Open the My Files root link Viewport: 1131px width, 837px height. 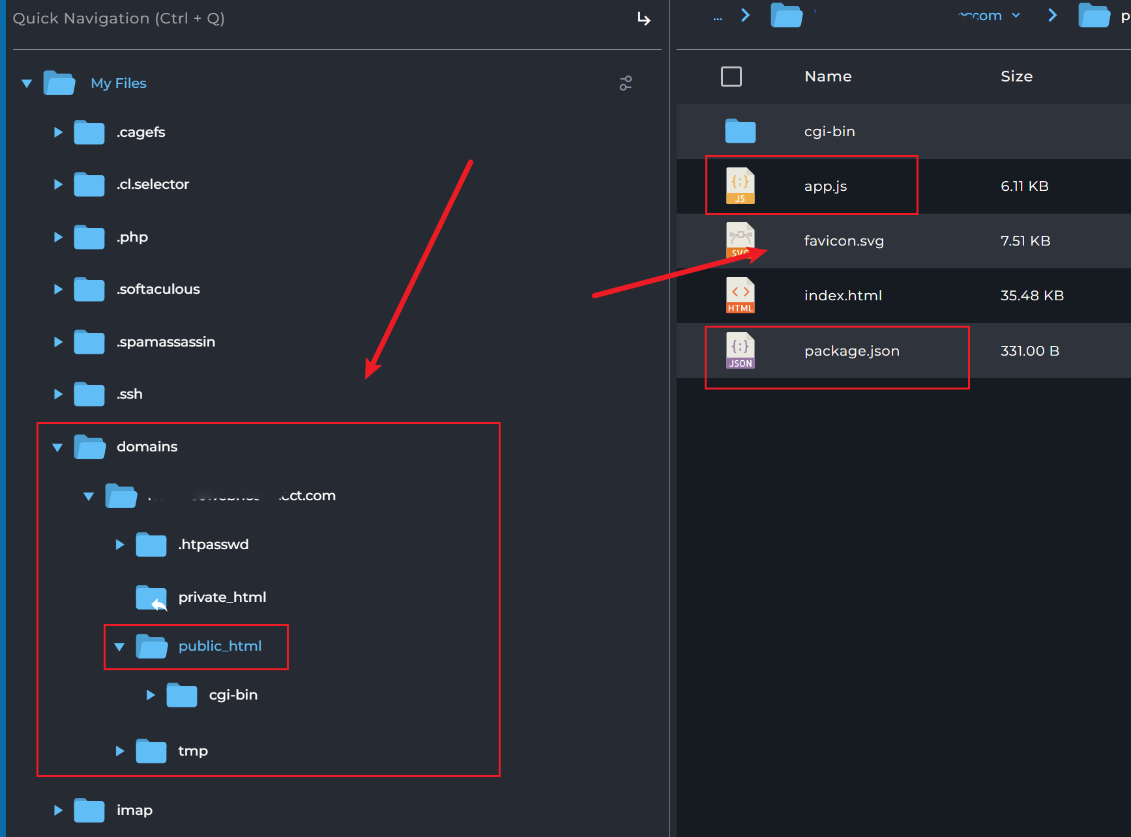coord(119,83)
